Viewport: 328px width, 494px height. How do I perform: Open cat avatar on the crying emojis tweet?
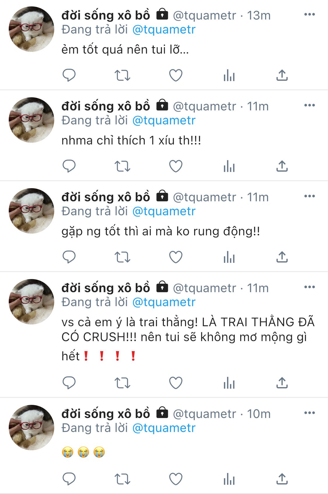(x=31, y=428)
